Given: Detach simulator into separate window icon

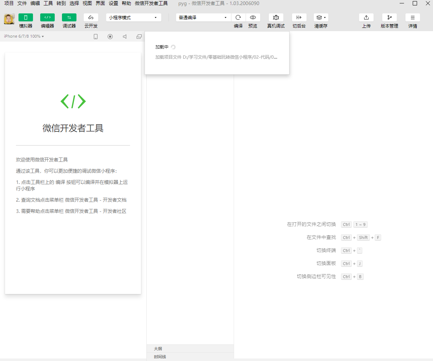Looking at the screenshot, I should (139, 37).
